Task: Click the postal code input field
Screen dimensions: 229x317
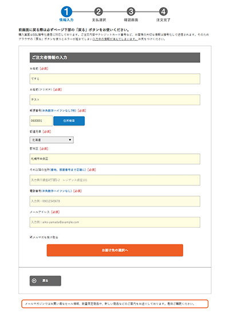Action: click(x=41, y=121)
